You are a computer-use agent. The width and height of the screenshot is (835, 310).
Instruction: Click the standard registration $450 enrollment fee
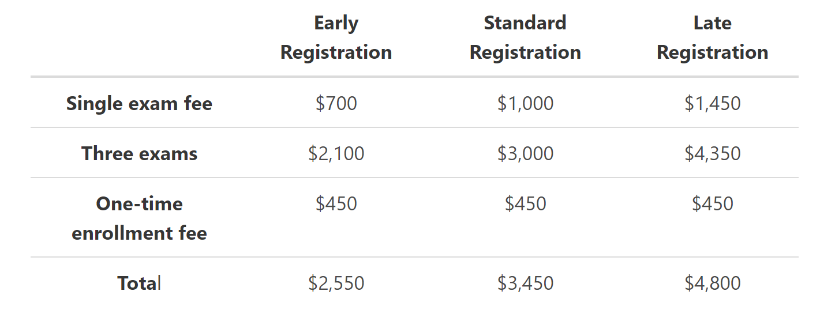click(x=525, y=204)
